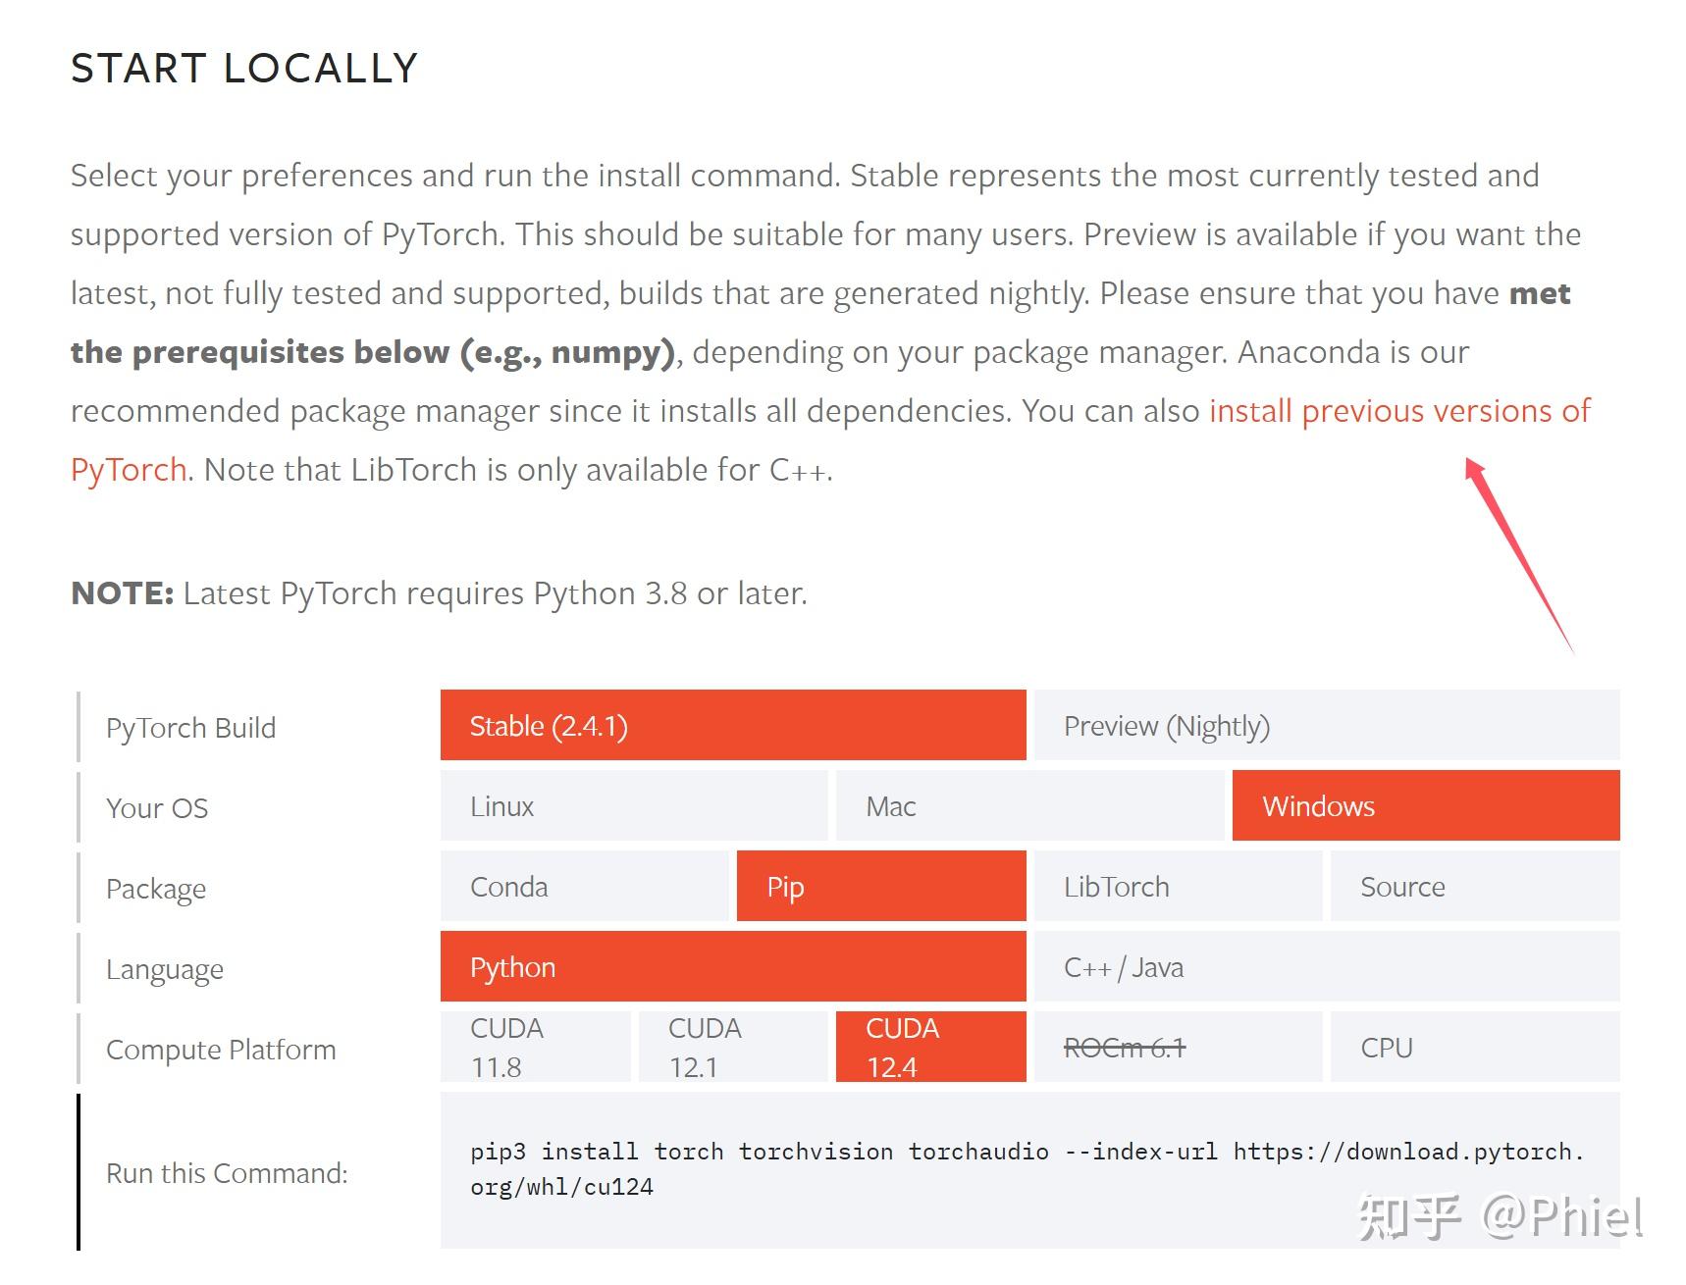The height and width of the screenshot is (1285, 1686).
Task: Select the Pip package option
Action: pyautogui.click(x=880, y=887)
